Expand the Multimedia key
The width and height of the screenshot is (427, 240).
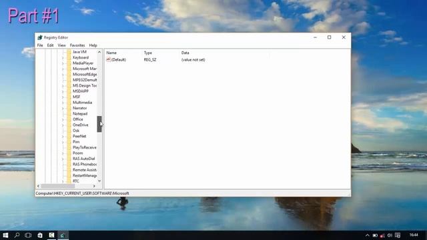coord(63,103)
